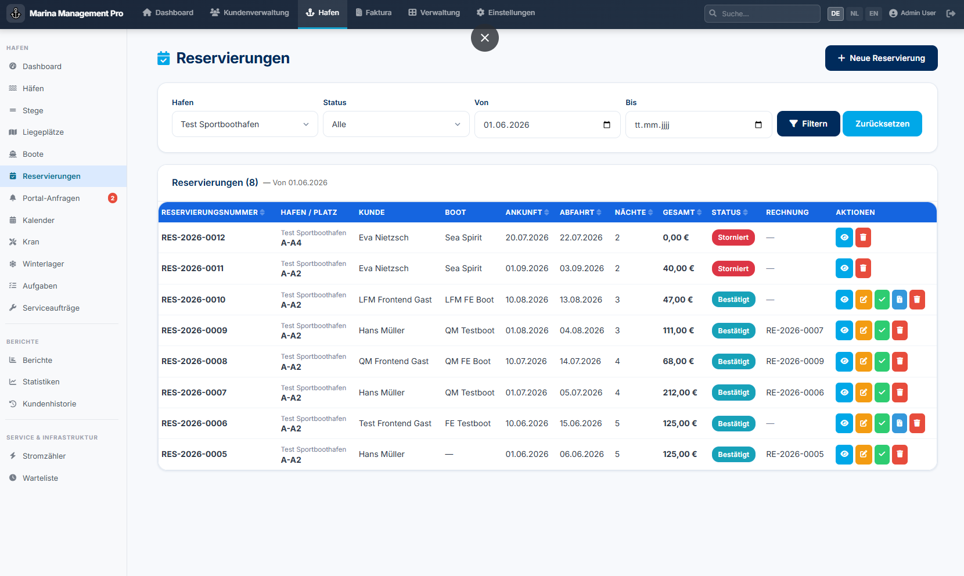This screenshot has width=964, height=576.
Task: Open calendar picker for Bis date
Action: coord(758,125)
